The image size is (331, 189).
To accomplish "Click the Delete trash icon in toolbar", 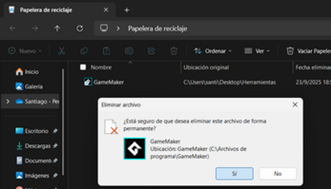I will coord(174,51).
